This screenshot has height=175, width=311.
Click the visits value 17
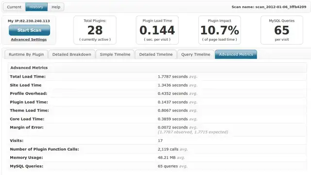click(160, 141)
